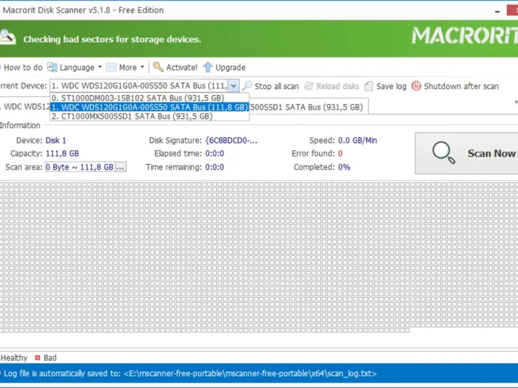
Task: Open the How to do help
Action: 22,67
